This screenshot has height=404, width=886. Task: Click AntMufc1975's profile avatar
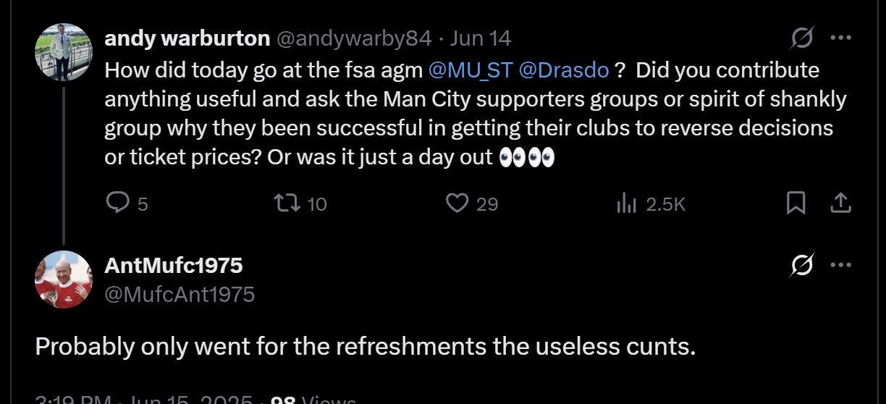click(64, 279)
